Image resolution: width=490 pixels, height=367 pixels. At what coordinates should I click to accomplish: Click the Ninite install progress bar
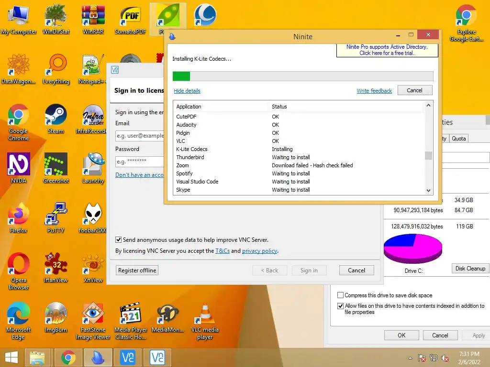[x=303, y=76]
